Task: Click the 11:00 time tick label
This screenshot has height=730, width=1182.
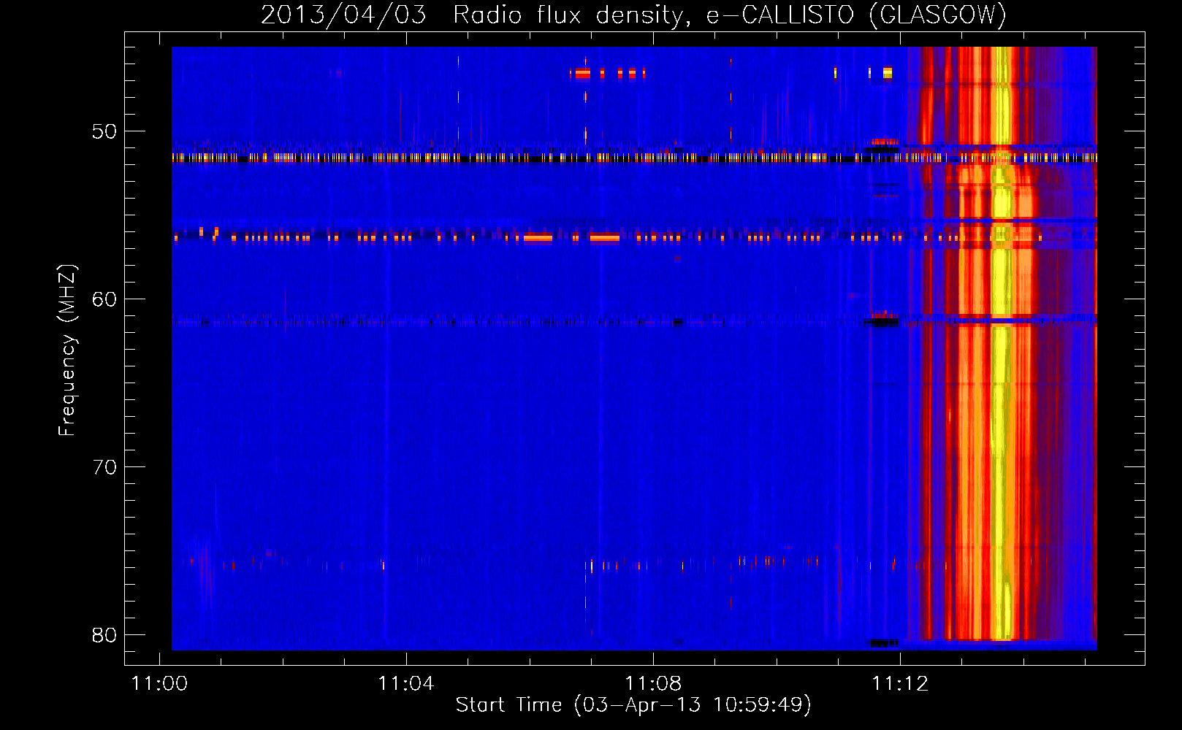Action: point(159,683)
